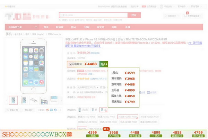Screen dimensions: 208x139
Task: Click the price-drop notice link beside ¥4848.00
Action: 95,53
